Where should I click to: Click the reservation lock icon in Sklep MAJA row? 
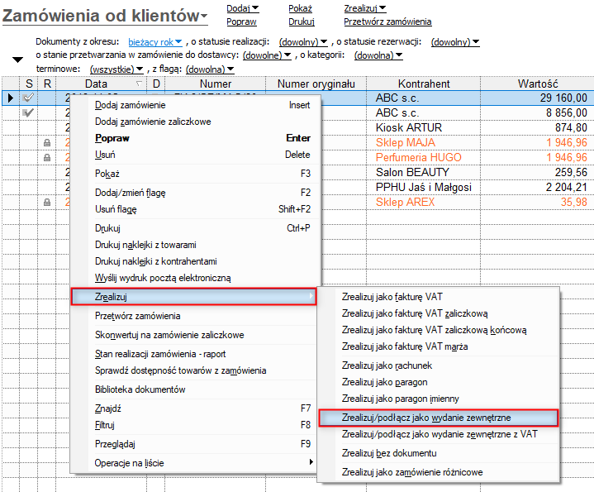point(47,142)
